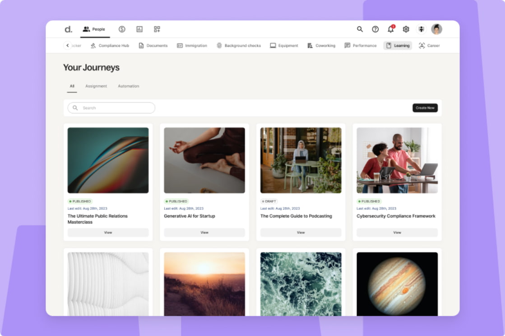Open the notifications bell icon
Image resolution: width=505 pixels, height=336 pixels.
click(x=390, y=29)
